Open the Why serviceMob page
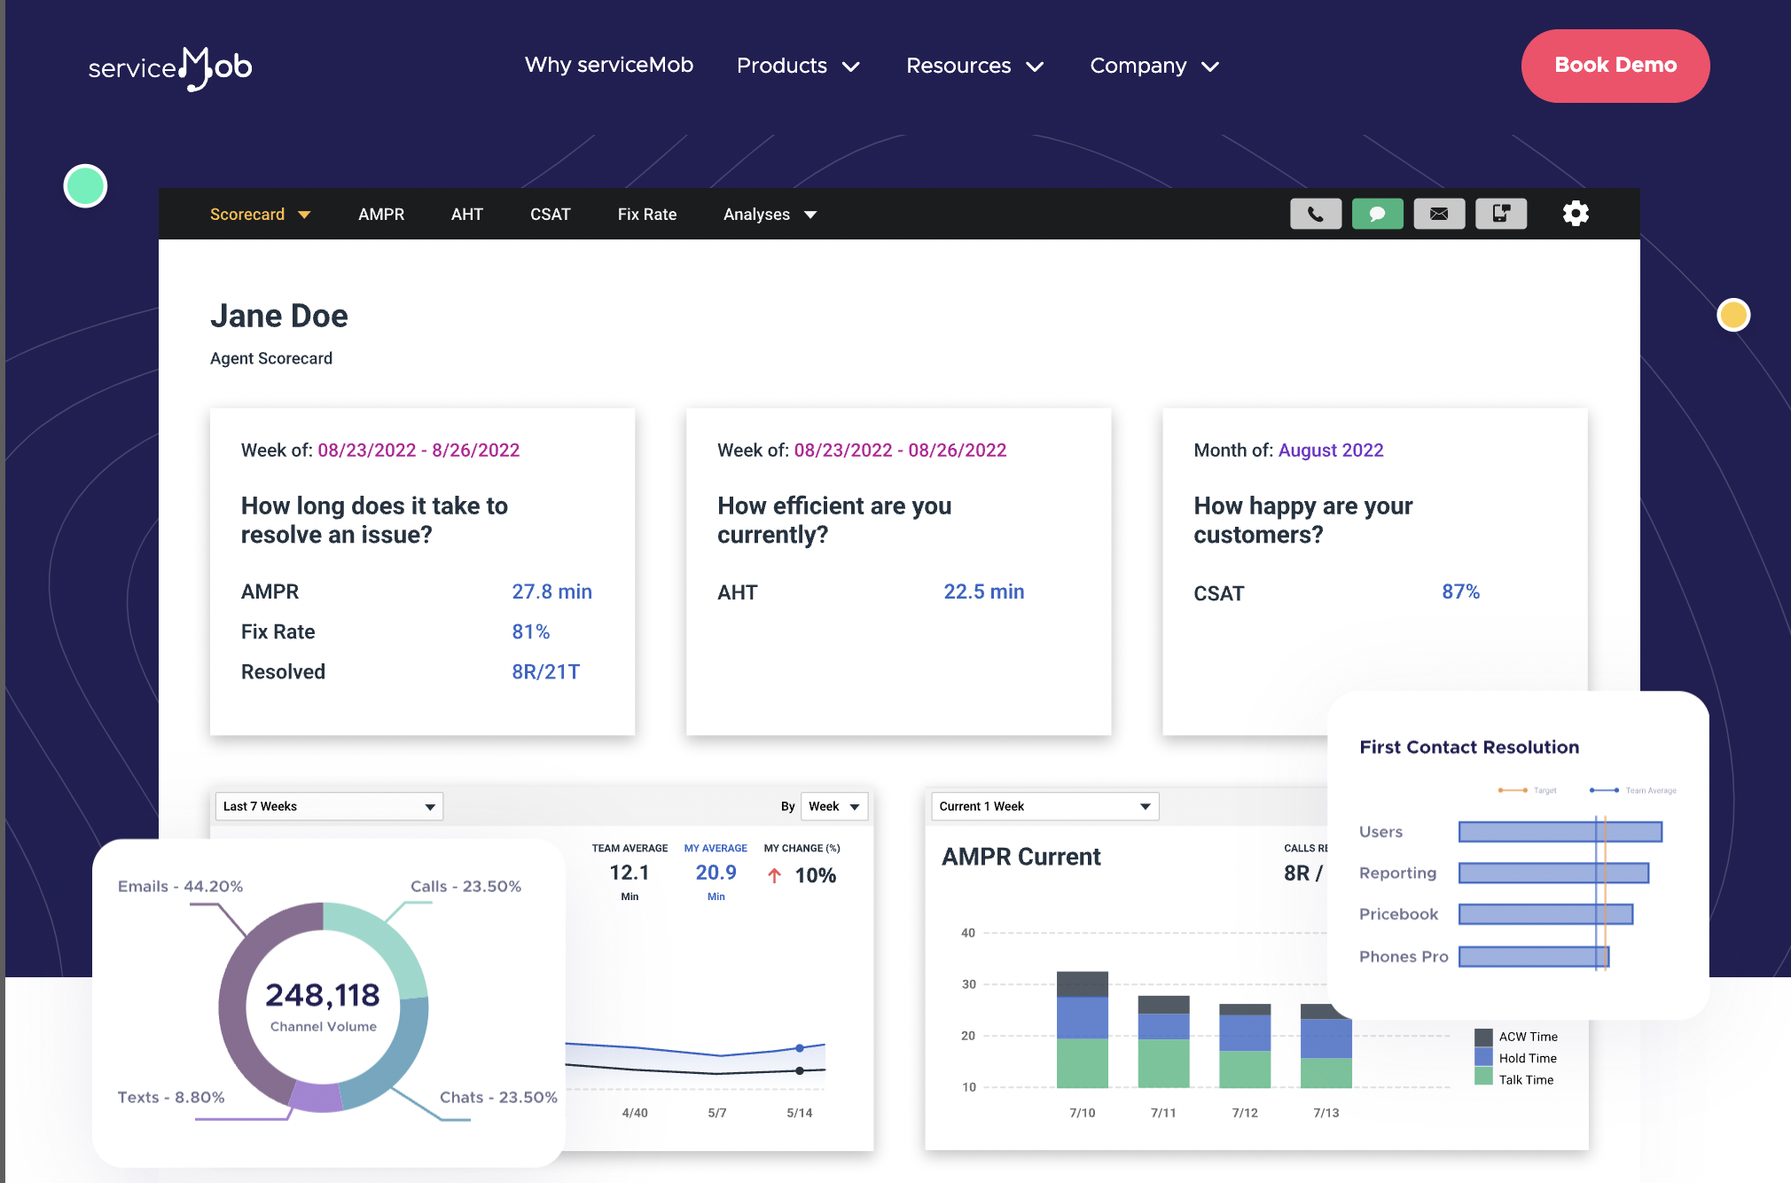The height and width of the screenshot is (1183, 1791). pyautogui.click(x=608, y=65)
